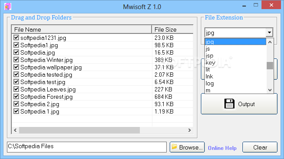
Task: Click extension list scroll up arrow
Action: click(x=270, y=42)
